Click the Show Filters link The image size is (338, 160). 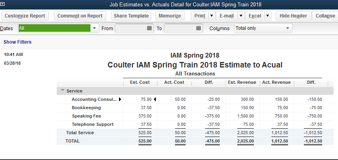click(x=17, y=42)
